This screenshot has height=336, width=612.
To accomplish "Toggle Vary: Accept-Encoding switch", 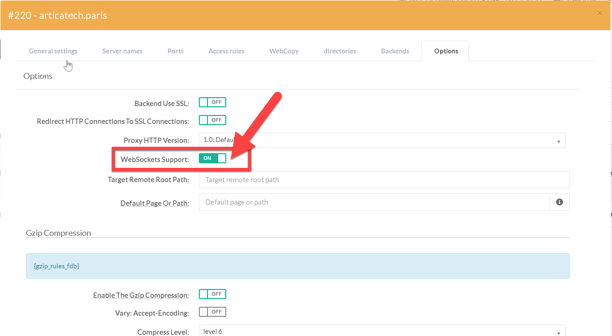I will click(212, 312).
